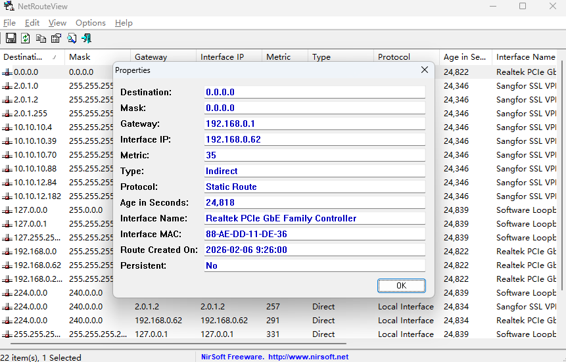The width and height of the screenshot is (566, 362).
Task: Click the Gateway field showing 192.168.0.1
Action: pyautogui.click(x=314, y=124)
